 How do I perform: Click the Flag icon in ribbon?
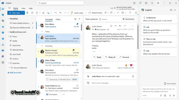coord(111,13)
